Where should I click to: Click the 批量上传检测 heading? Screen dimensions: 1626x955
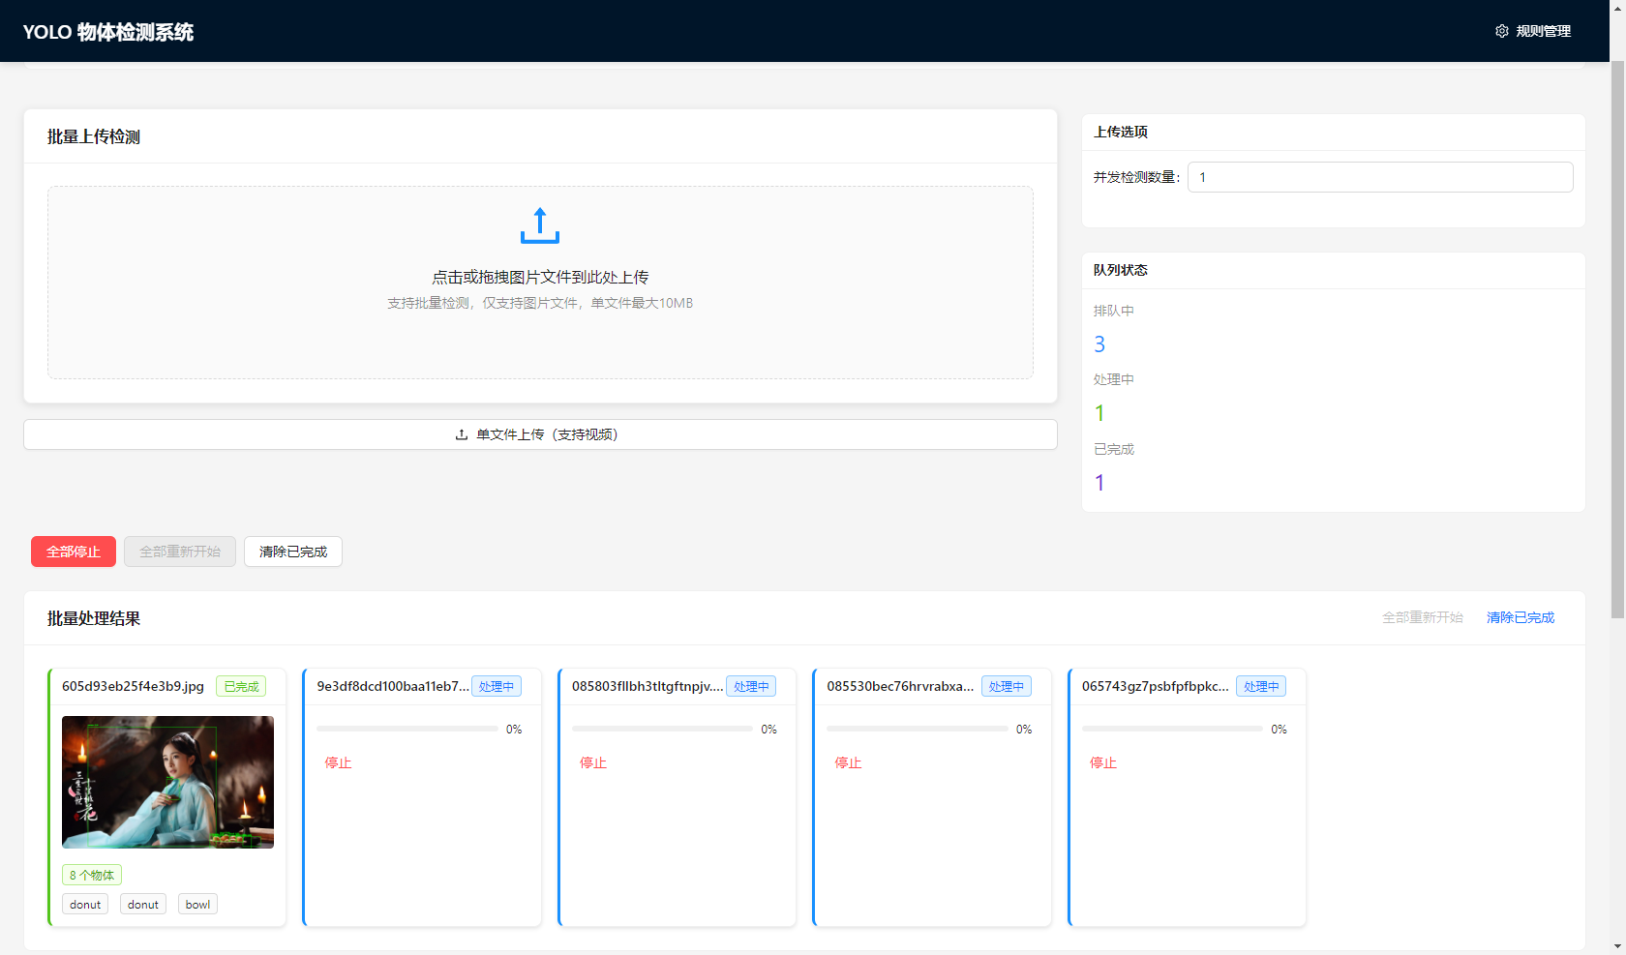[94, 136]
